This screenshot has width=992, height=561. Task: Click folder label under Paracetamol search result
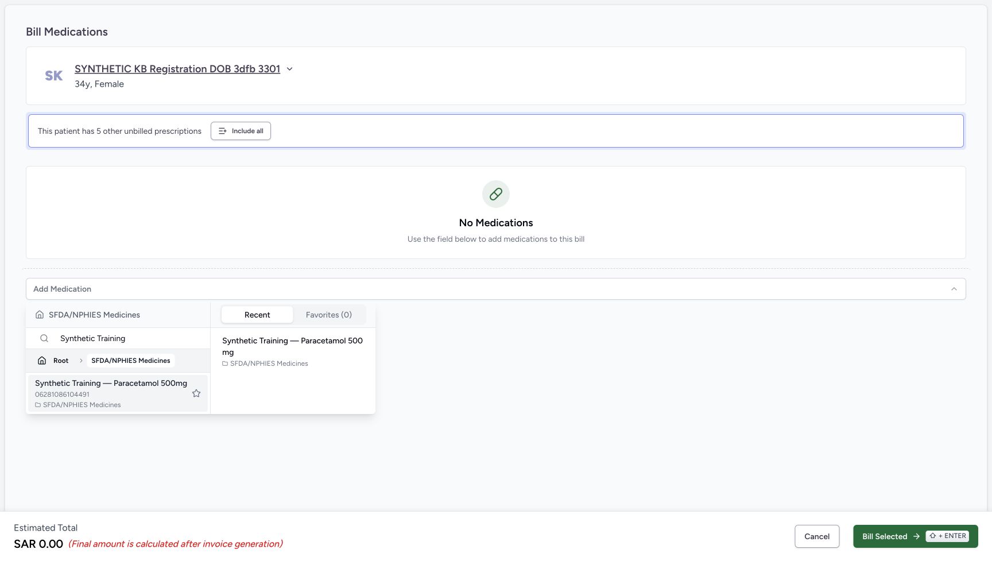tap(78, 405)
